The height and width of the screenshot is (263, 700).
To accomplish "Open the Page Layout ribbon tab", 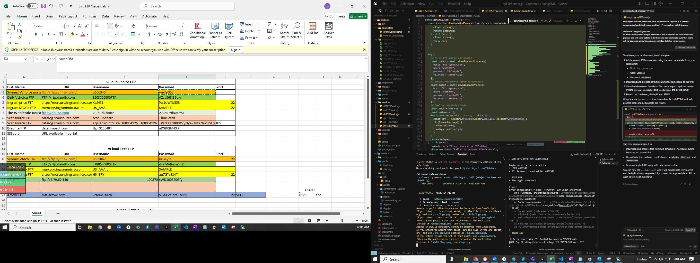I will [x=68, y=16].
